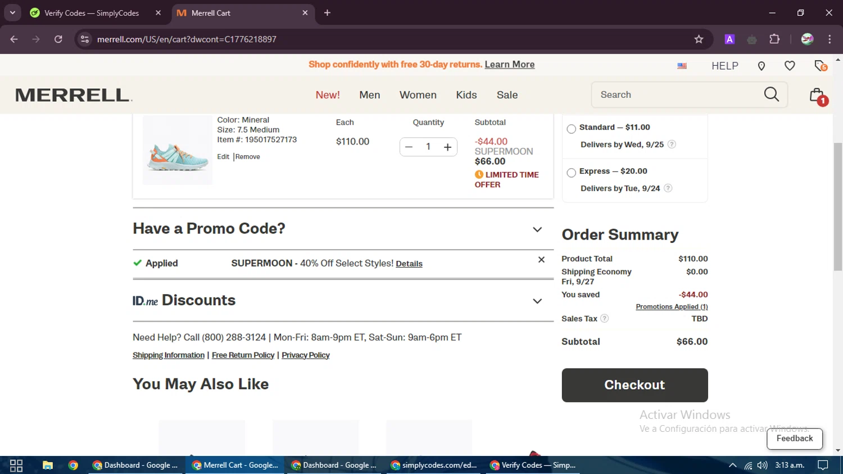This screenshot has width=843, height=474.
Task: Open the volume control in system tray
Action: click(x=762, y=466)
